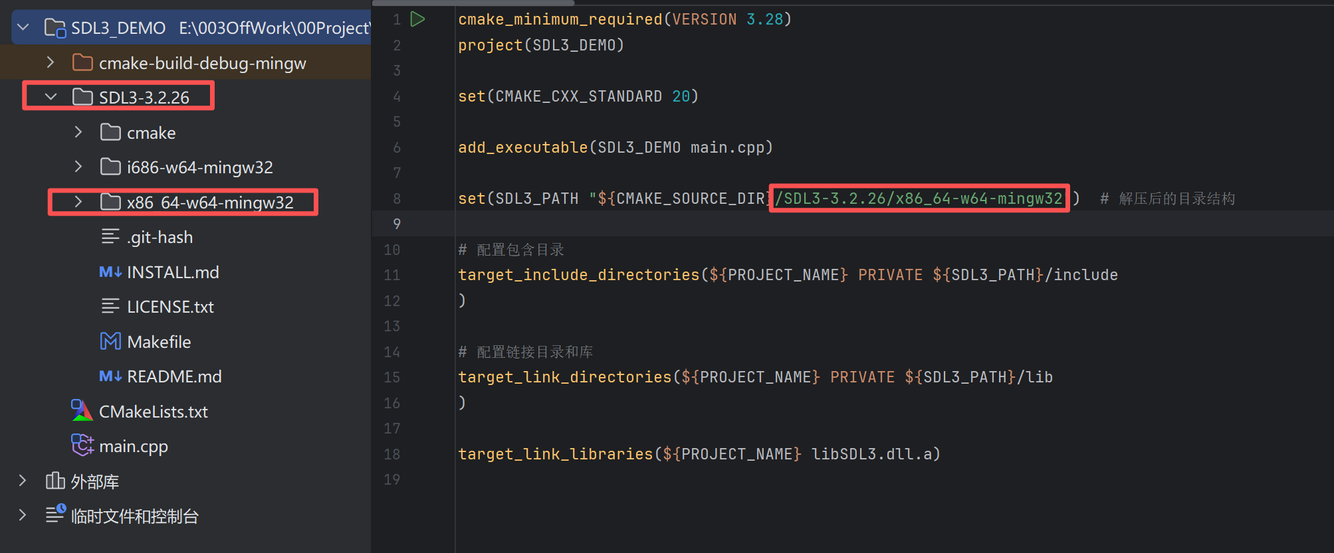Screen dimensions: 1334x553
Task: Click the 外部库 library icon
Action: click(x=55, y=481)
